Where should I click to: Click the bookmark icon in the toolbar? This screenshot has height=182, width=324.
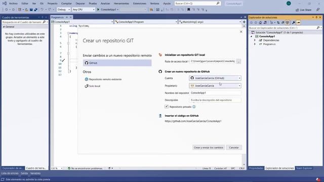click(189, 10)
